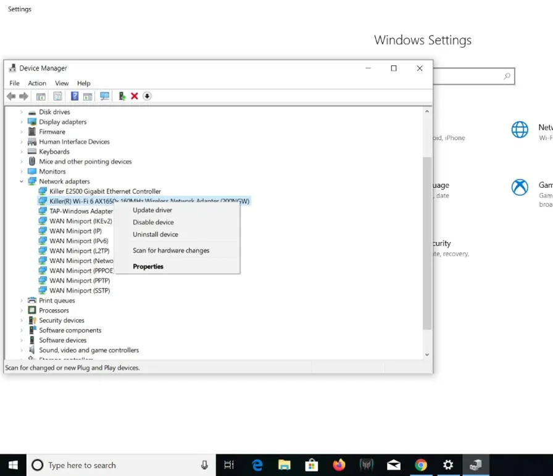Click the Display adapters icon
The width and height of the screenshot is (553, 476).
coord(32,122)
